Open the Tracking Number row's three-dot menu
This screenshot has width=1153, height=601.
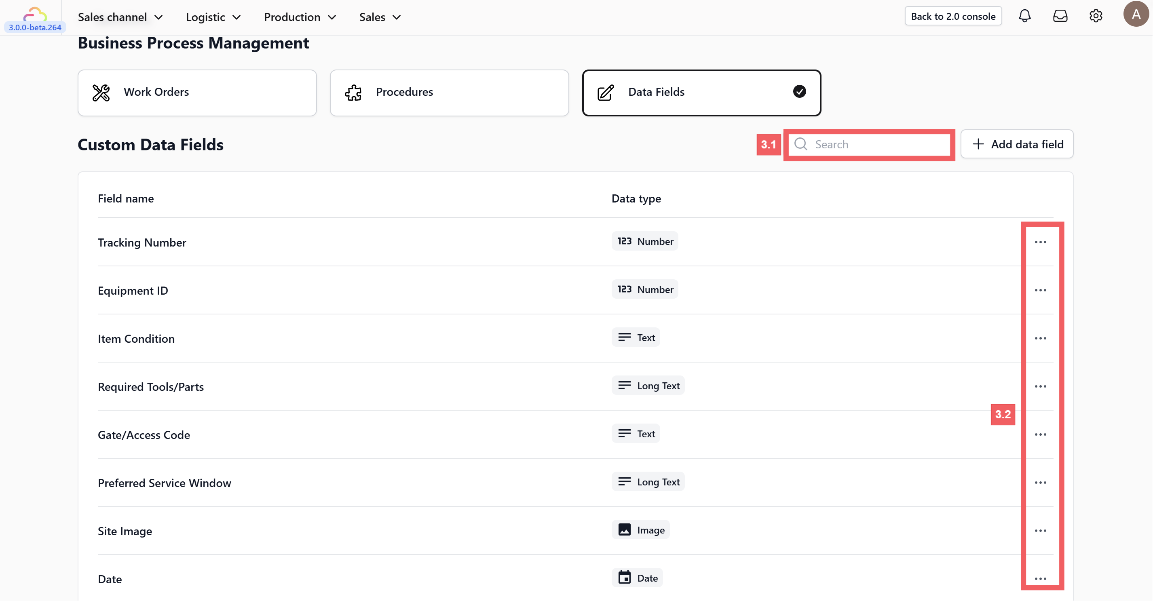[x=1040, y=242]
